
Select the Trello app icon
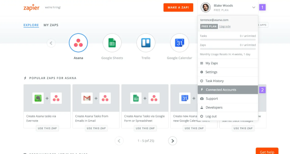(146, 43)
